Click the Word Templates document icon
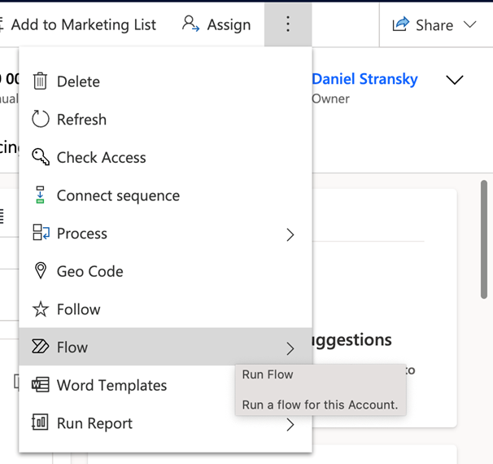The height and width of the screenshot is (464, 493). pyautogui.click(x=40, y=385)
